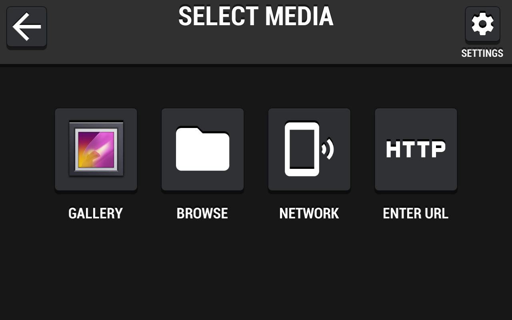Click the purple picture inside Gallery icon
This screenshot has width=512, height=320.
[96, 150]
